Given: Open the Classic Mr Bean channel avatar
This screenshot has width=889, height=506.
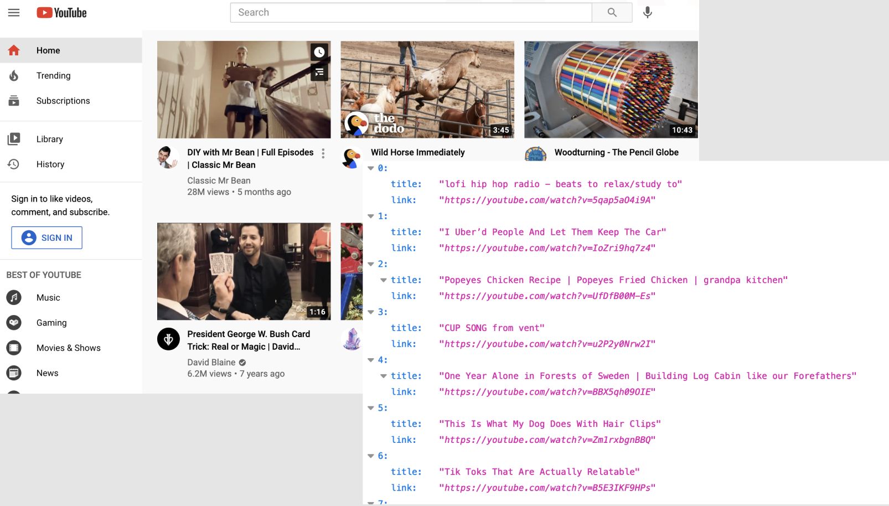Looking at the screenshot, I should point(168,158).
